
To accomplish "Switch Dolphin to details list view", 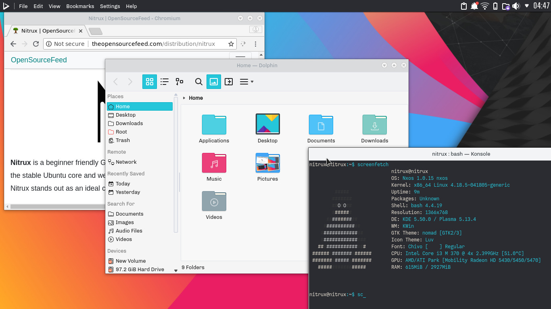I will click(165, 81).
